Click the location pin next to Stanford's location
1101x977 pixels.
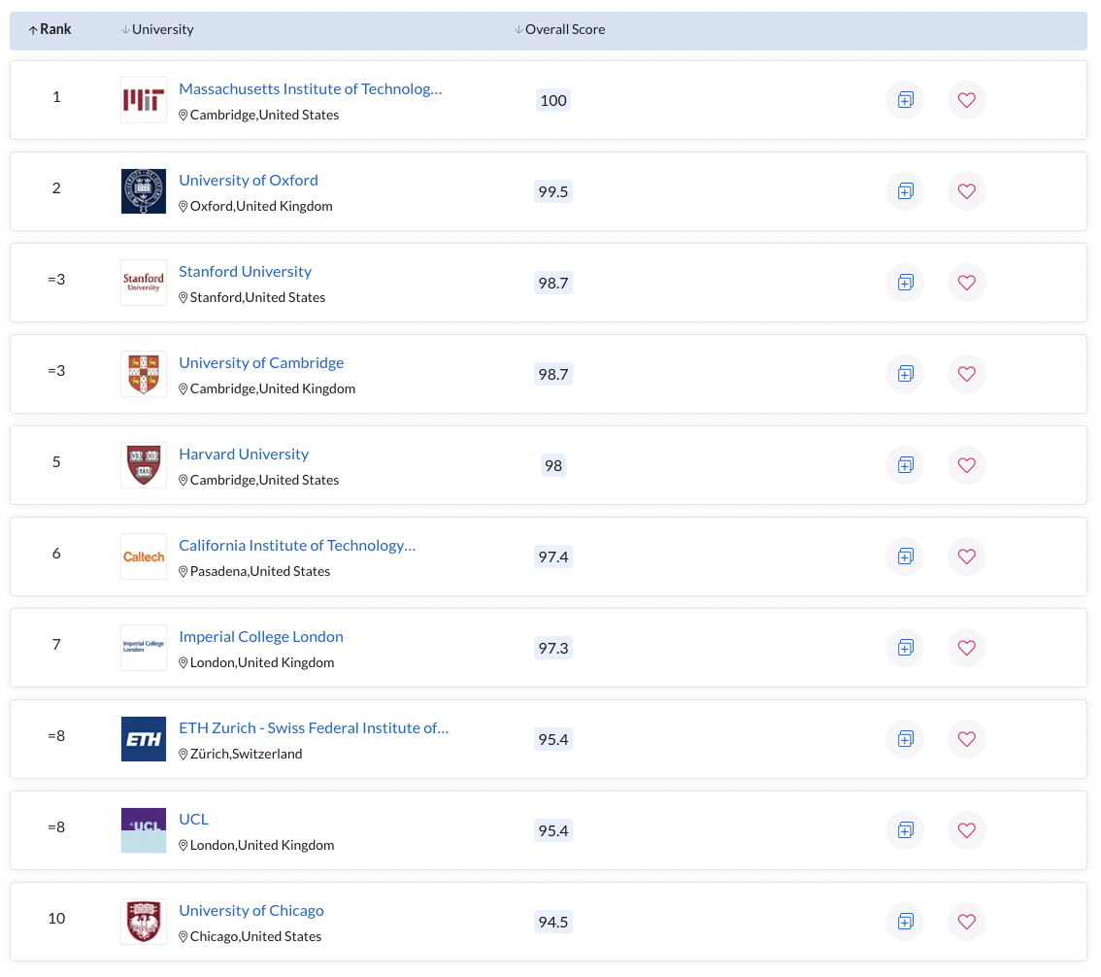point(183,297)
